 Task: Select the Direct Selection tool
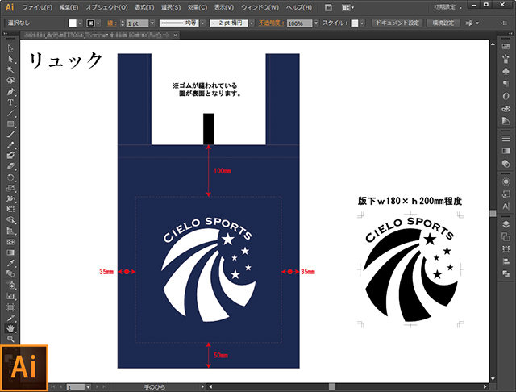point(10,59)
